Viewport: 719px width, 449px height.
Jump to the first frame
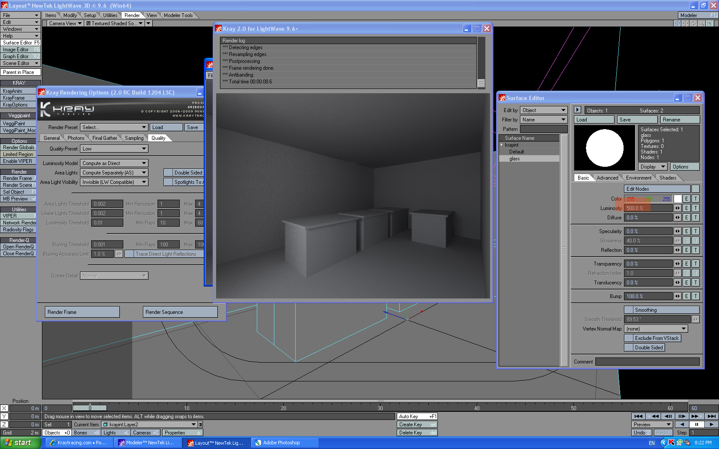(x=639, y=416)
